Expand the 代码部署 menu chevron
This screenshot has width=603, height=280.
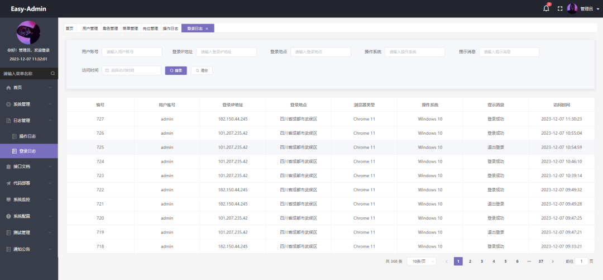(50, 183)
